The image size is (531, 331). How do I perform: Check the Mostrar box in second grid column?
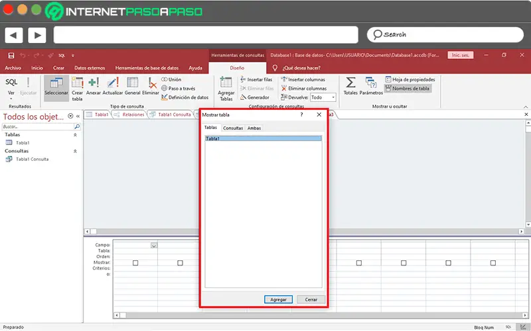click(x=180, y=263)
